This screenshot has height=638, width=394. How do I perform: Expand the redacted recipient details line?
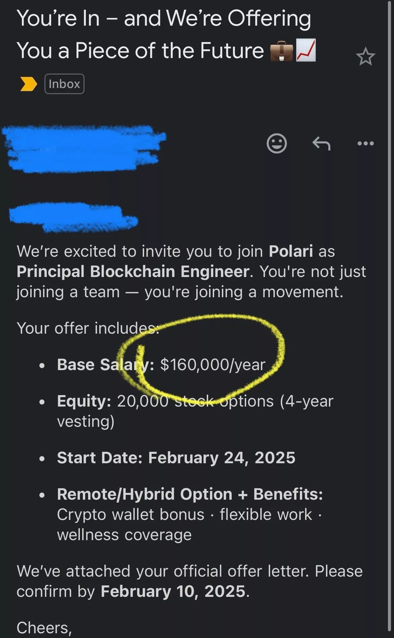73,217
